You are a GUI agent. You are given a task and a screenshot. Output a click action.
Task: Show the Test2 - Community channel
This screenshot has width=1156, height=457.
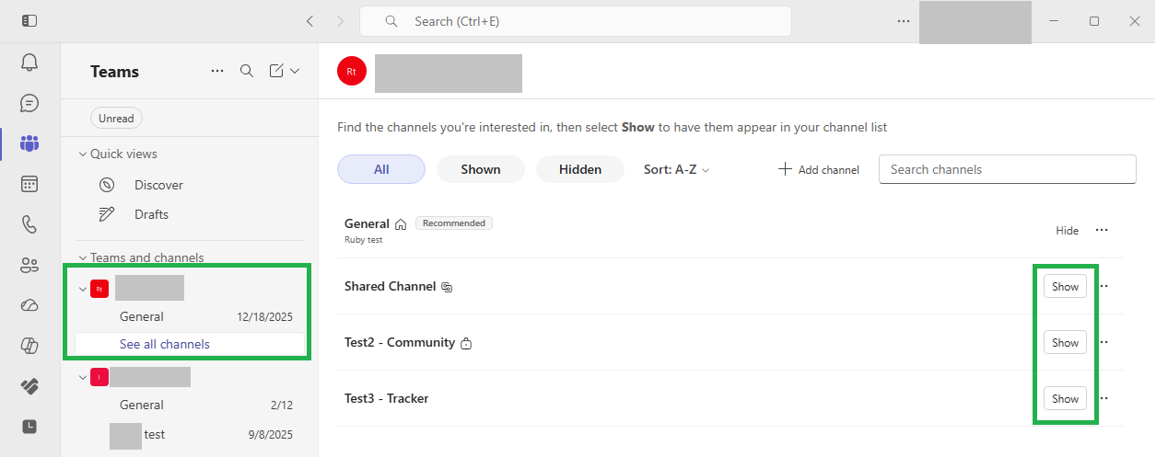coord(1065,343)
